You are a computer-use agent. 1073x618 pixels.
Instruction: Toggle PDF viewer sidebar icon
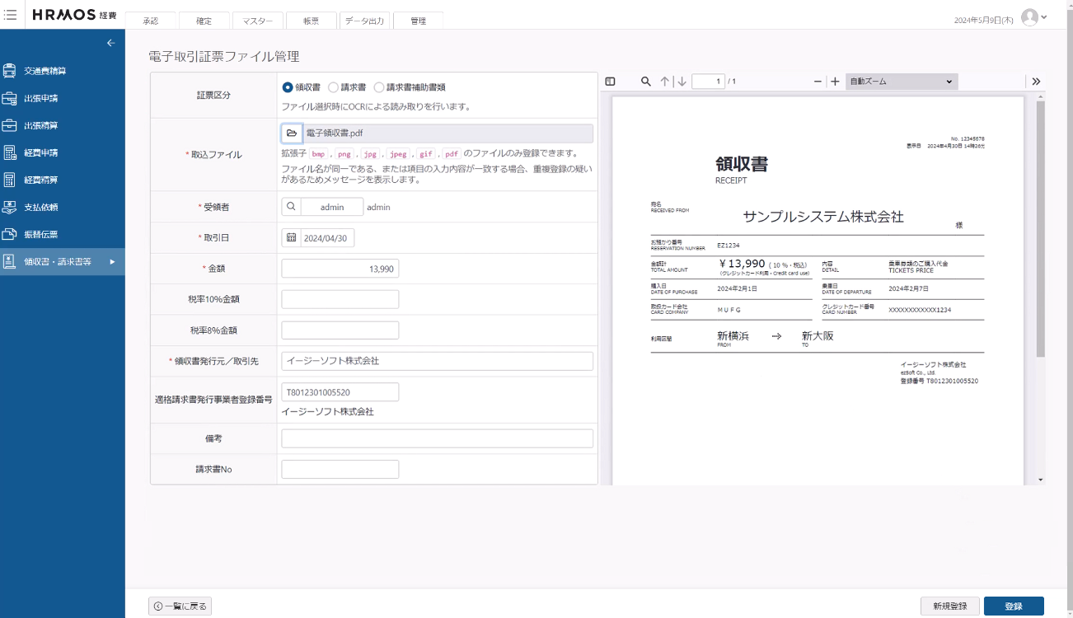pyautogui.click(x=611, y=82)
